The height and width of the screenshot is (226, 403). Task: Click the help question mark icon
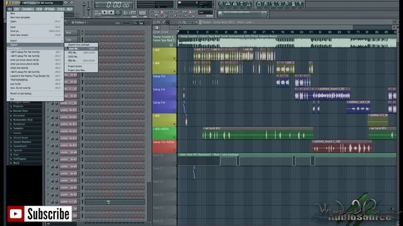click(300, 4)
